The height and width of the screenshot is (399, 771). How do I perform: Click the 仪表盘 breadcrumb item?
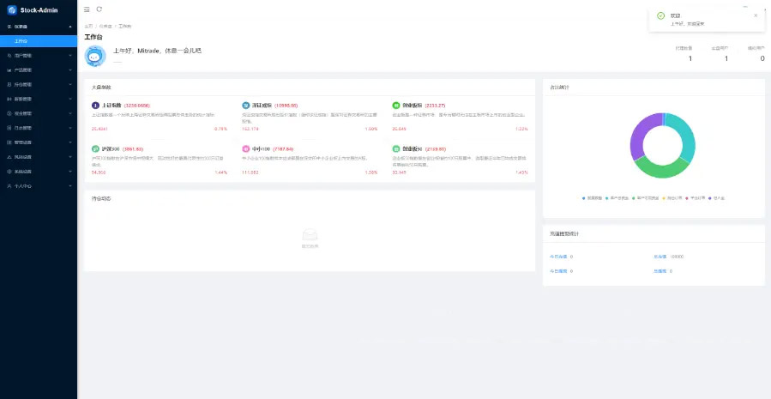[x=105, y=26]
